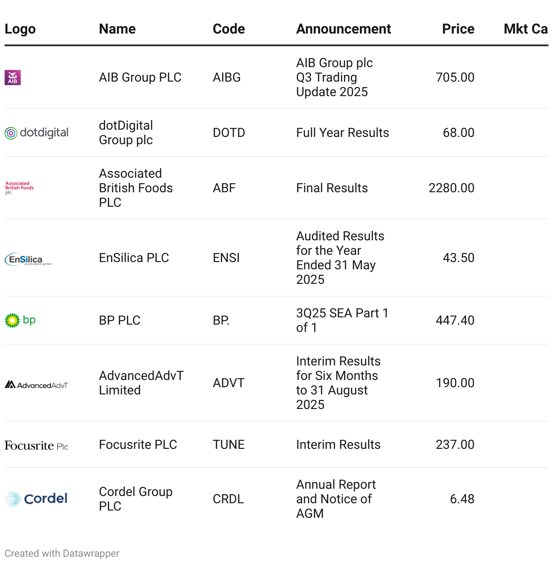Click AIB Group Q3 Trading Update announcement
The width and height of the screenshot is (553, 564).
click(x=335, y=78)
